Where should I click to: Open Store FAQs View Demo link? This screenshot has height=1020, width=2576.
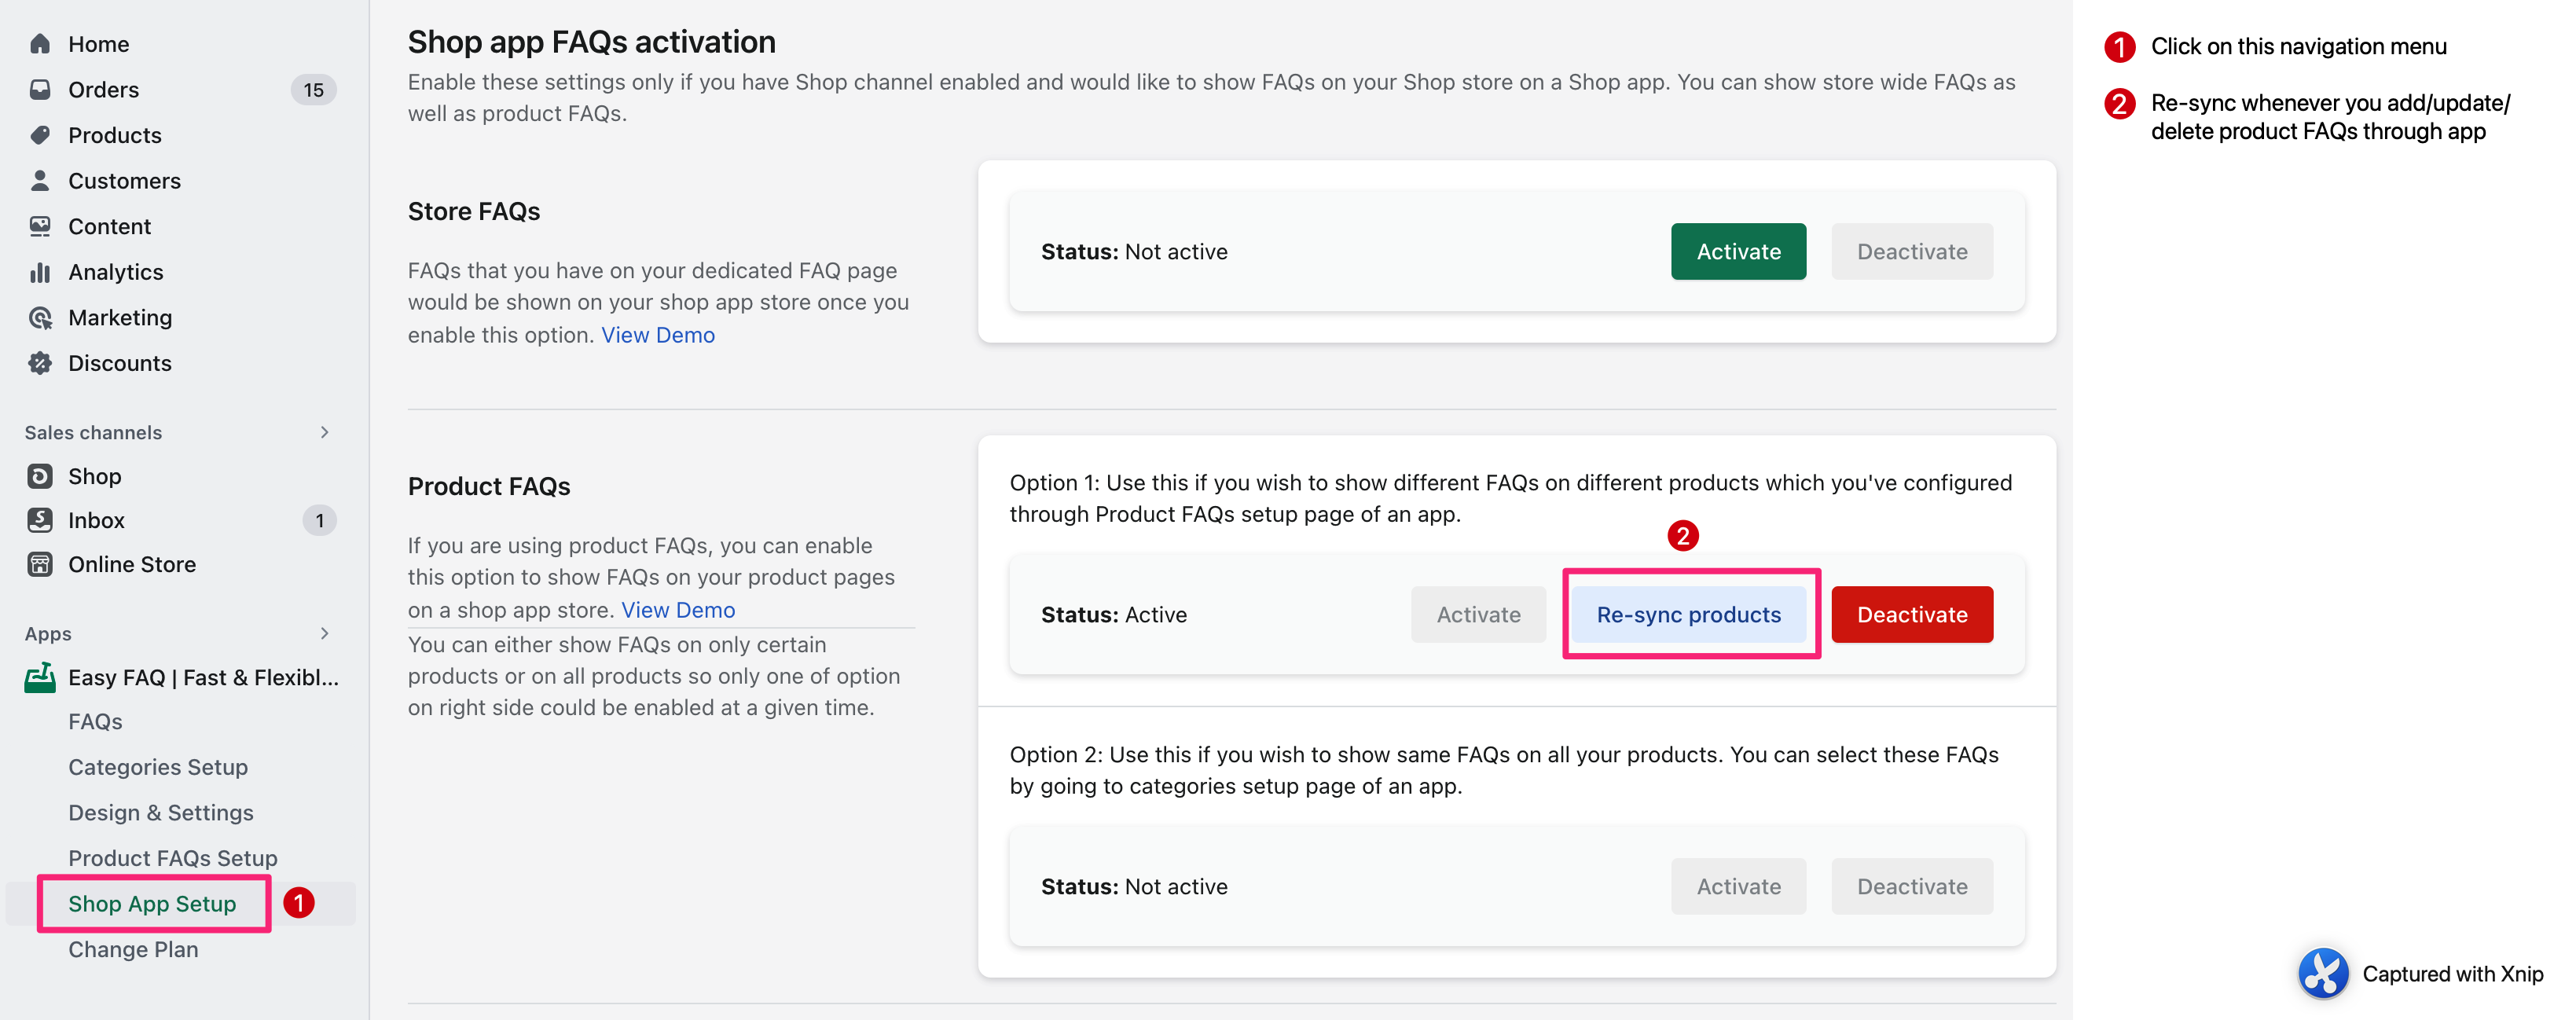[657, 335]
